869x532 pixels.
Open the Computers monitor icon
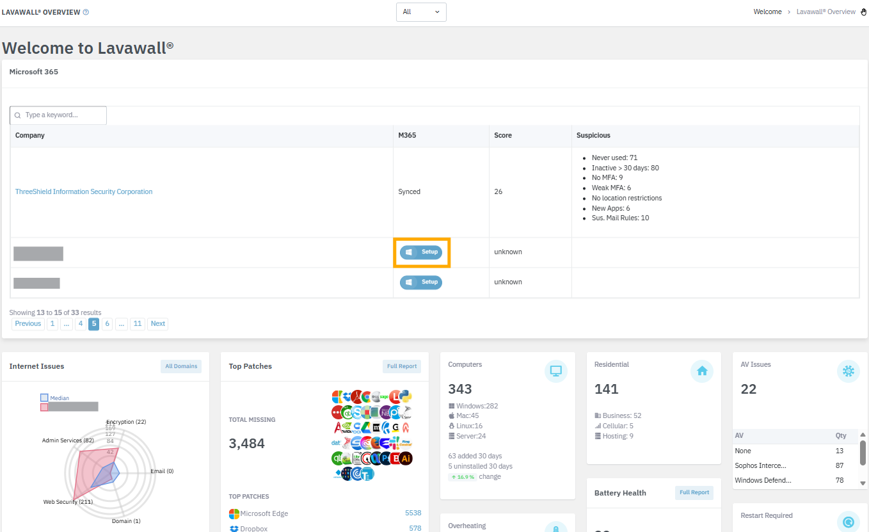click(555, 371)
